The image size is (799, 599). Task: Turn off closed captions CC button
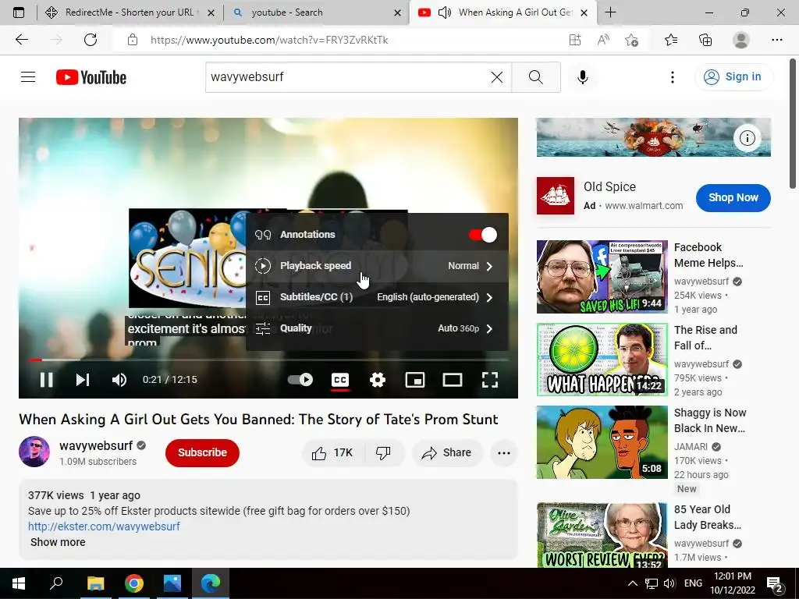[340, 380]
